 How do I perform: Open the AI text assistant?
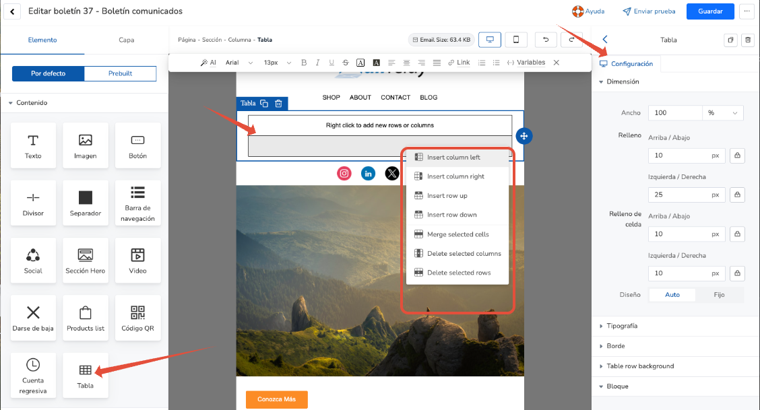coord(208,63)
